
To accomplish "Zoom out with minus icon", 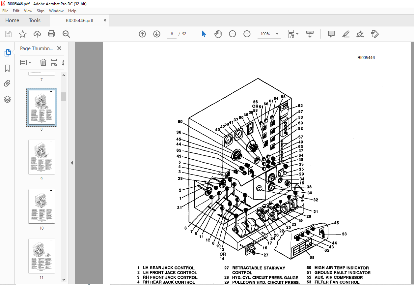I will pyautogui.click(x=233, y=34).
